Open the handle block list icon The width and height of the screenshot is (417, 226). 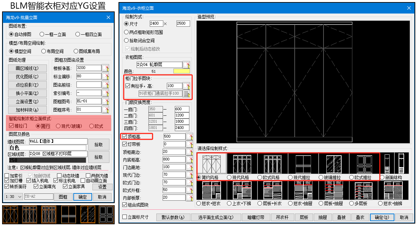187,93
